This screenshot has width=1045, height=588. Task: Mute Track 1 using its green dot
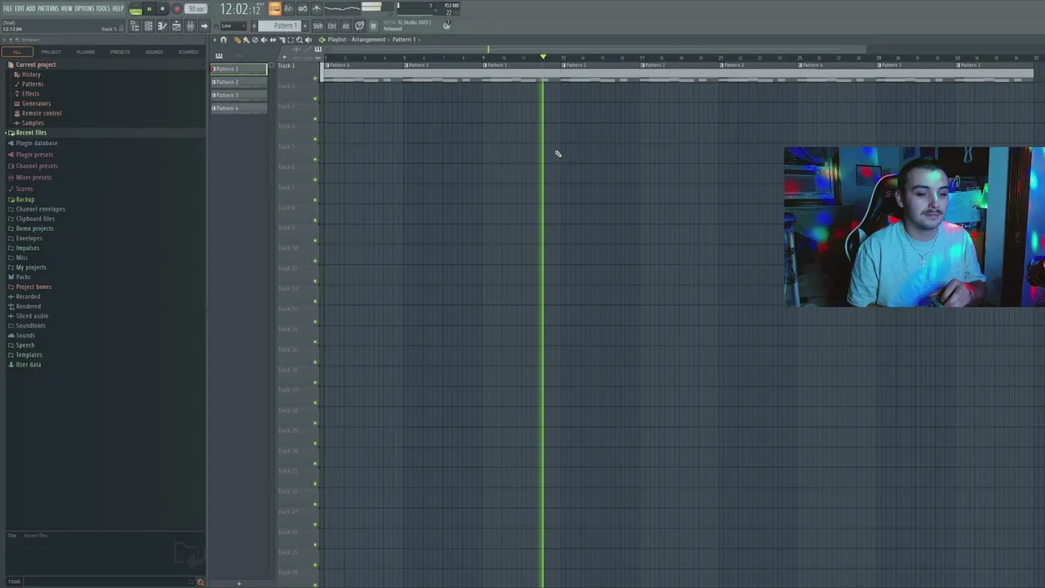coord(315,78)
